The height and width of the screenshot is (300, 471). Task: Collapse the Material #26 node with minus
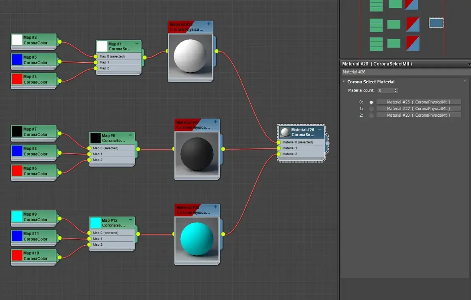[x=320, y=129]
